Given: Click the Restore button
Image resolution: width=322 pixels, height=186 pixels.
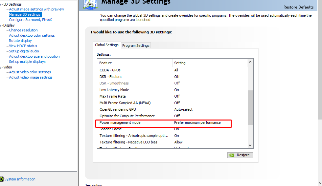Looking at the screenshot, I should pos(240,155).
